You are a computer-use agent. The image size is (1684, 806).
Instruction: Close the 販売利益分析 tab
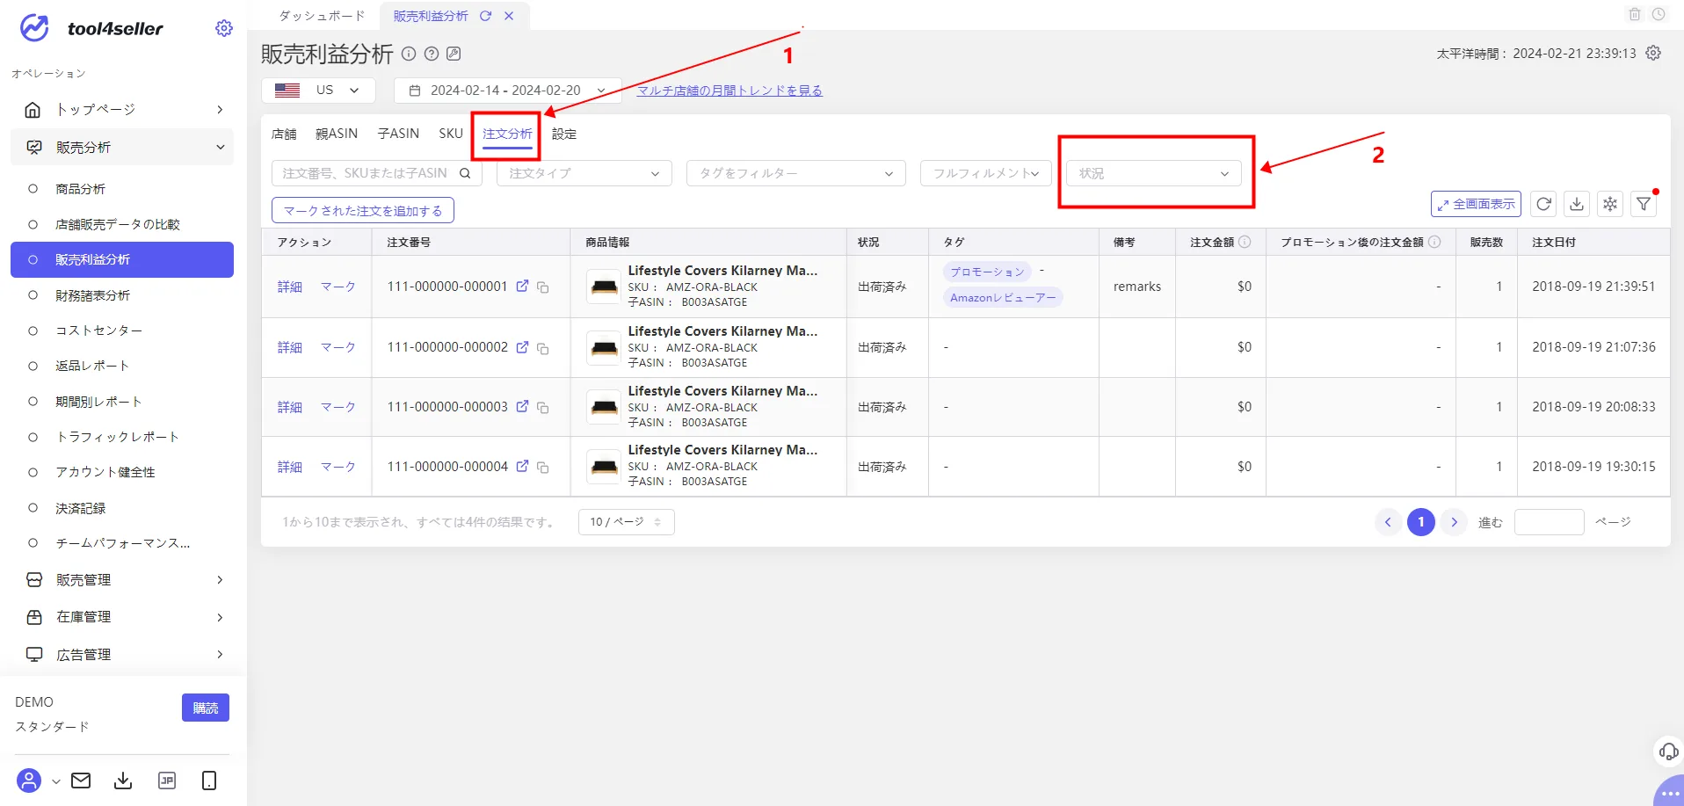[509, 16]
